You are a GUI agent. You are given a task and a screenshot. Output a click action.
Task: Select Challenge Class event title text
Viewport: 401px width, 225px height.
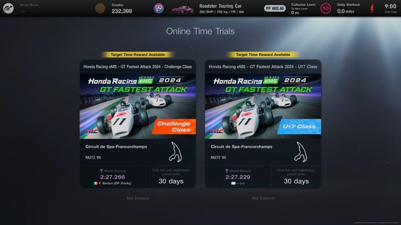click(137, 66)
